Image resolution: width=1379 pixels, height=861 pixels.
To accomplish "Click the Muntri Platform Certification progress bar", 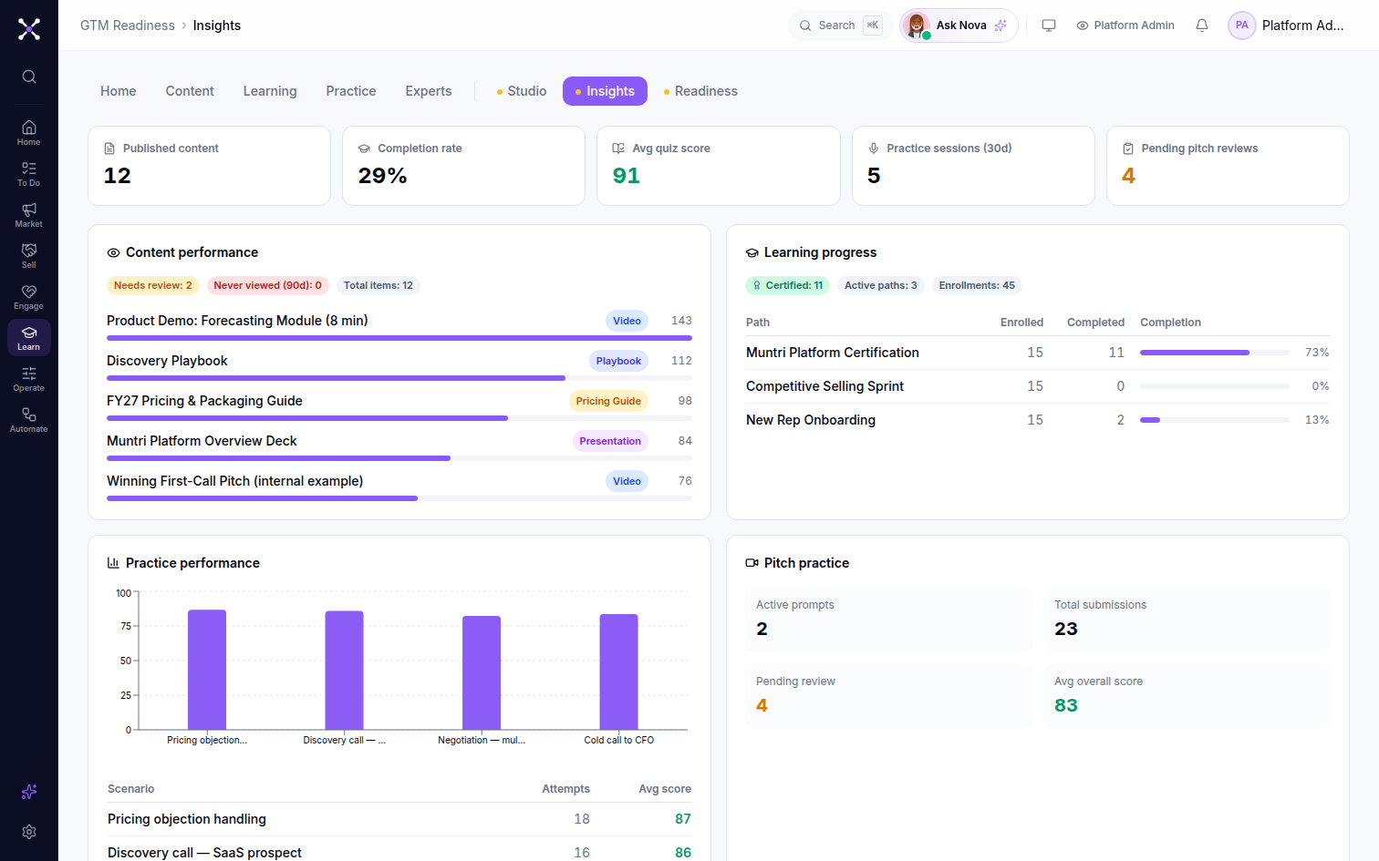I will click(1214, 353).
